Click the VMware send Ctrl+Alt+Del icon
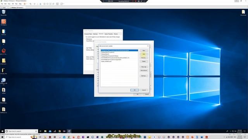Viewport: 248px width, 139px height. 30,4
